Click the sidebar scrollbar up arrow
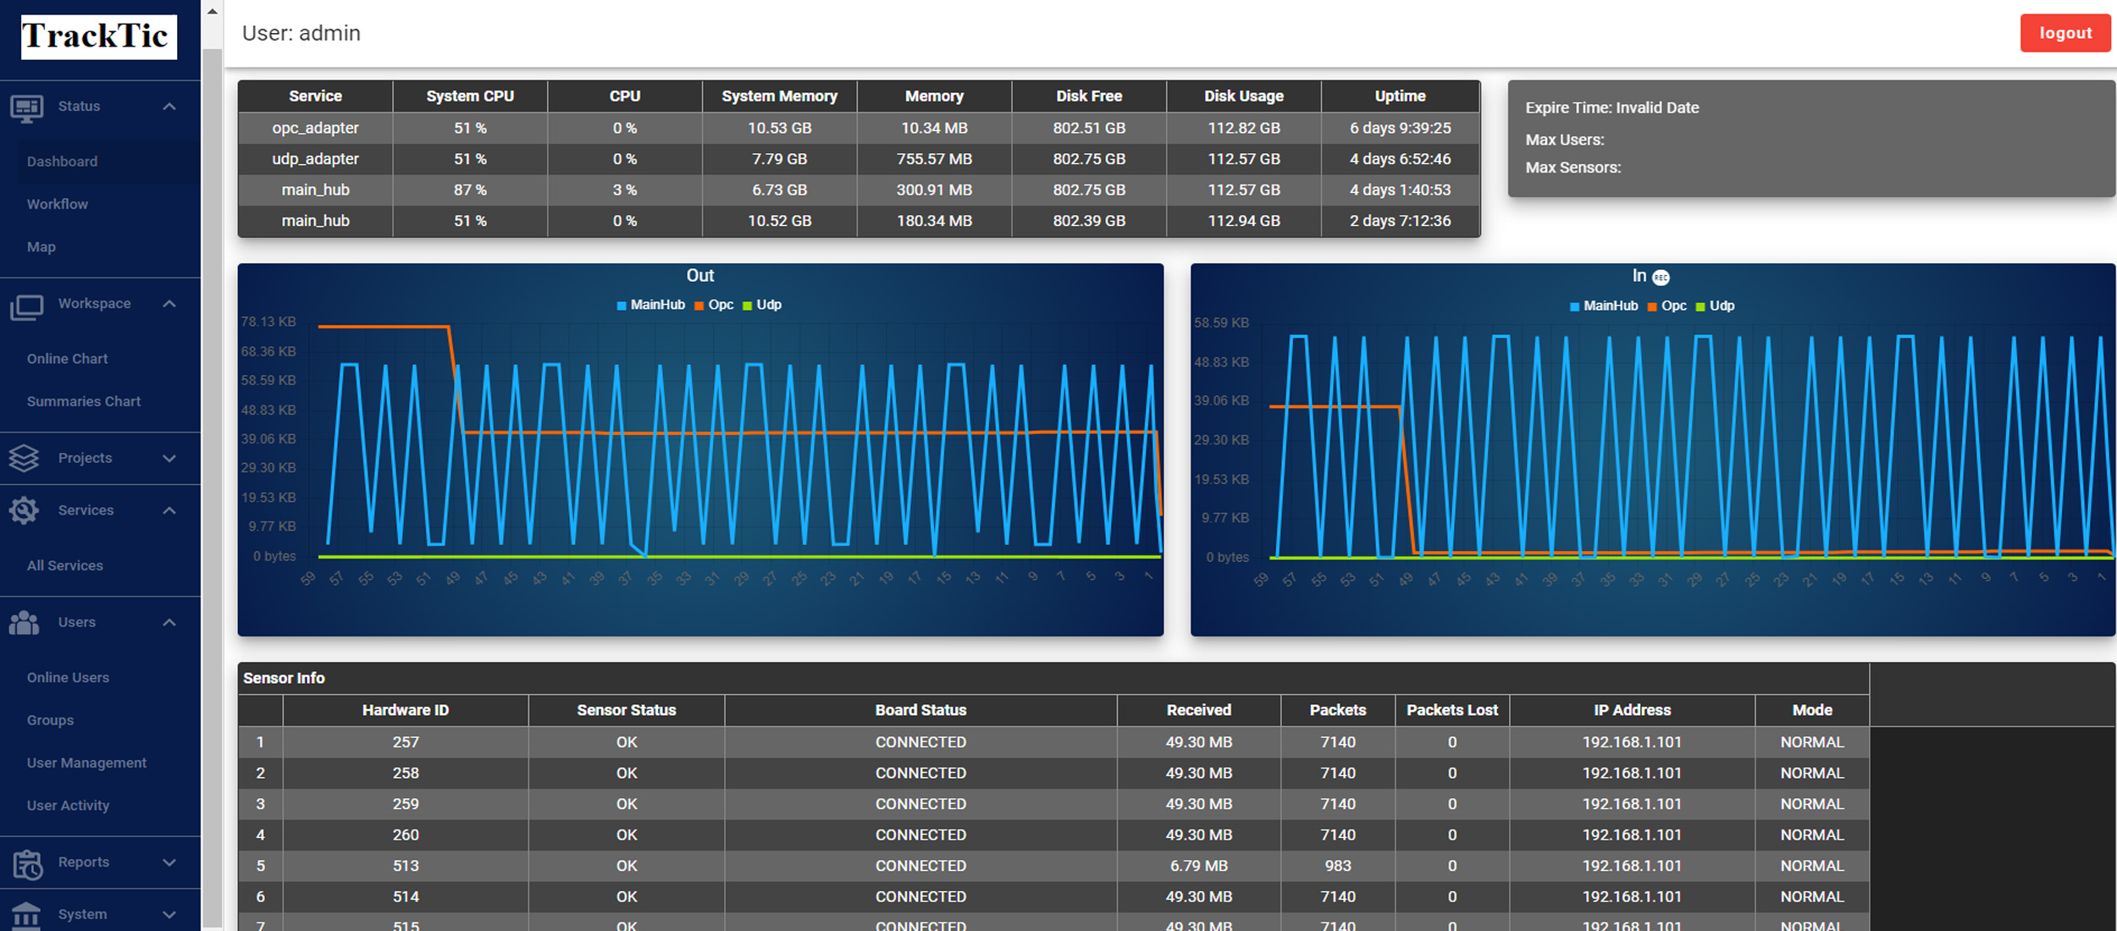 pos(213,11)
